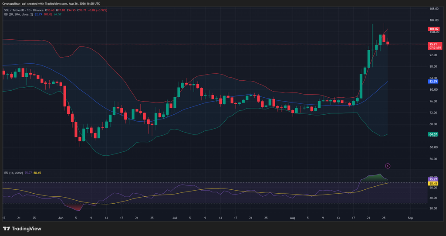This screenshot has height=236, width=446.
Task: Click the 108.00 price scale label
Action: tap(434, 9)
